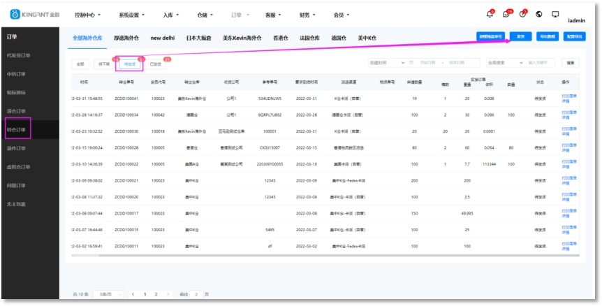Click the 搜索 search button
The height and width of the screenshot is (306, 602).
point(571,63)
